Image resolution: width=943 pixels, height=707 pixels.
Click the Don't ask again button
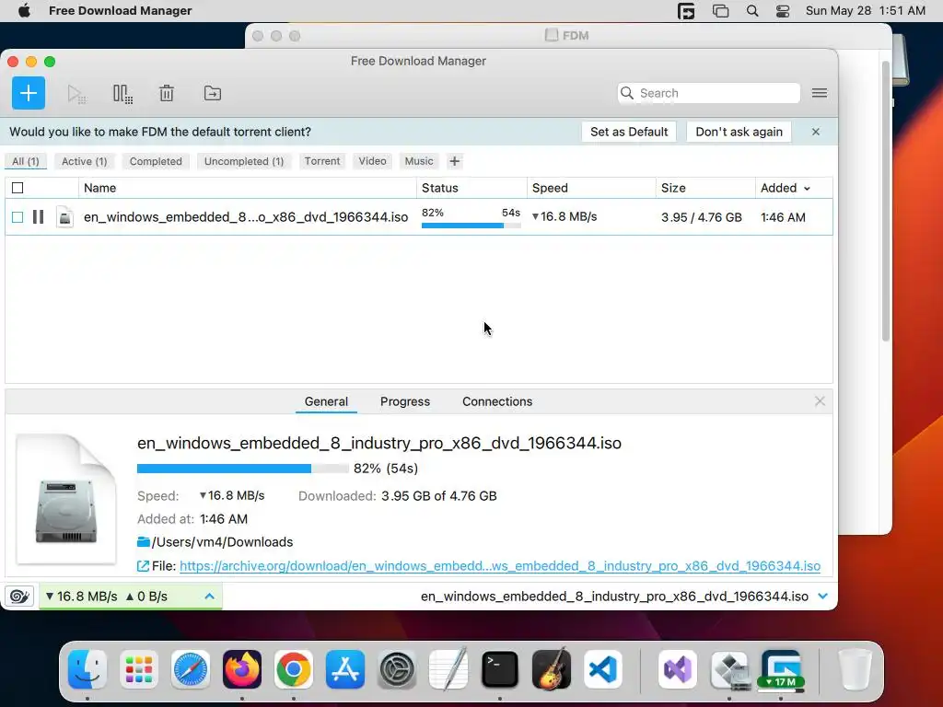(739, 132)
